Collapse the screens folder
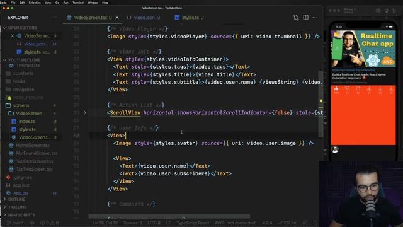 [21, 105]
